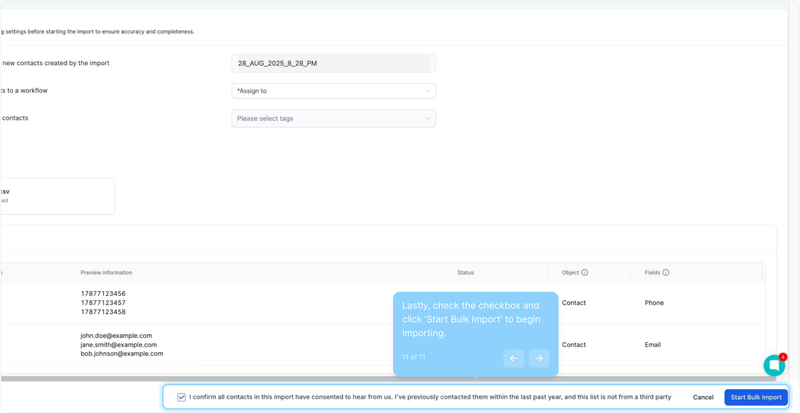Click the Fields column info icon

coord(666,272)
